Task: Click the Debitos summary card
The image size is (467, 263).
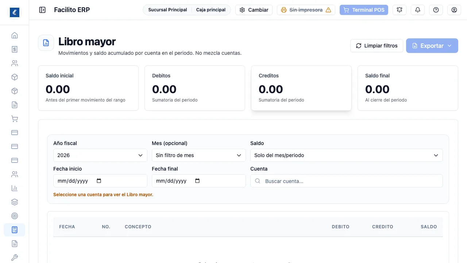Action: click(x=195, y=88)
